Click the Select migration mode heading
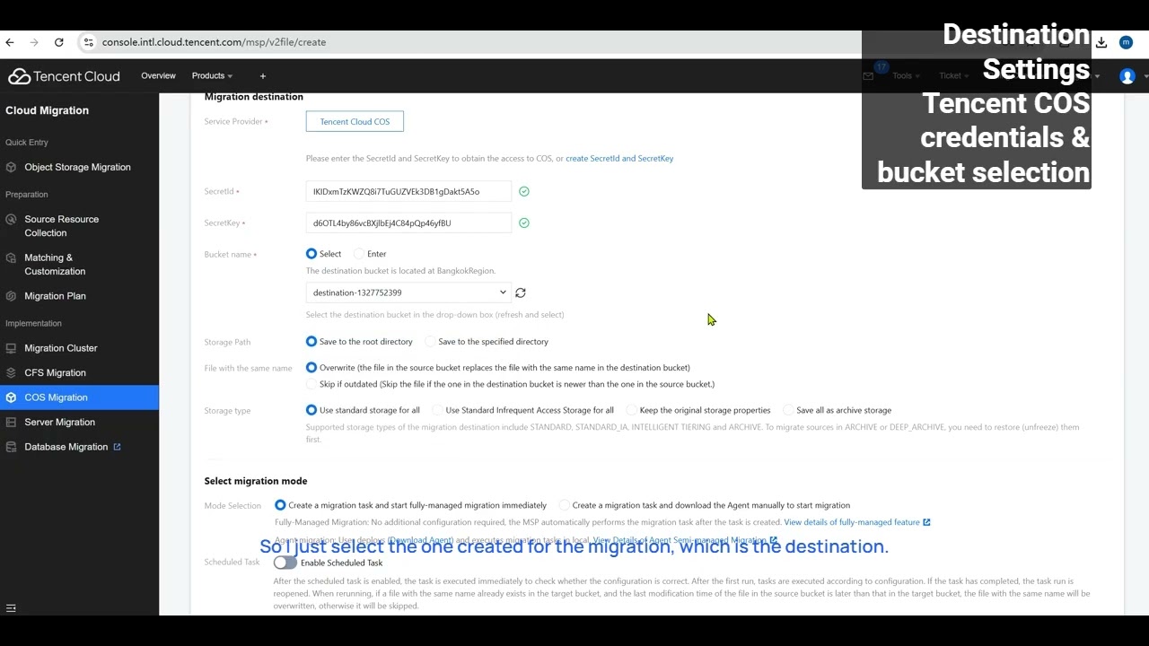1149x646 pixels. (x=256, y=481)
